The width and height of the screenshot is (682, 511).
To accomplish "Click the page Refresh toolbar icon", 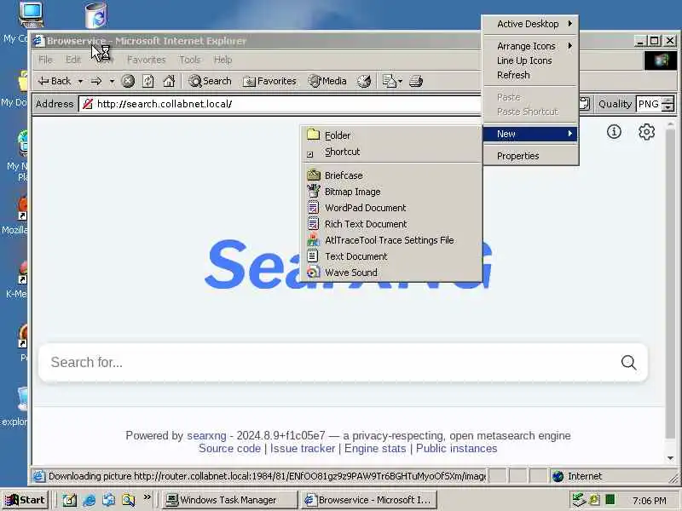I will (x=148, y=81).
